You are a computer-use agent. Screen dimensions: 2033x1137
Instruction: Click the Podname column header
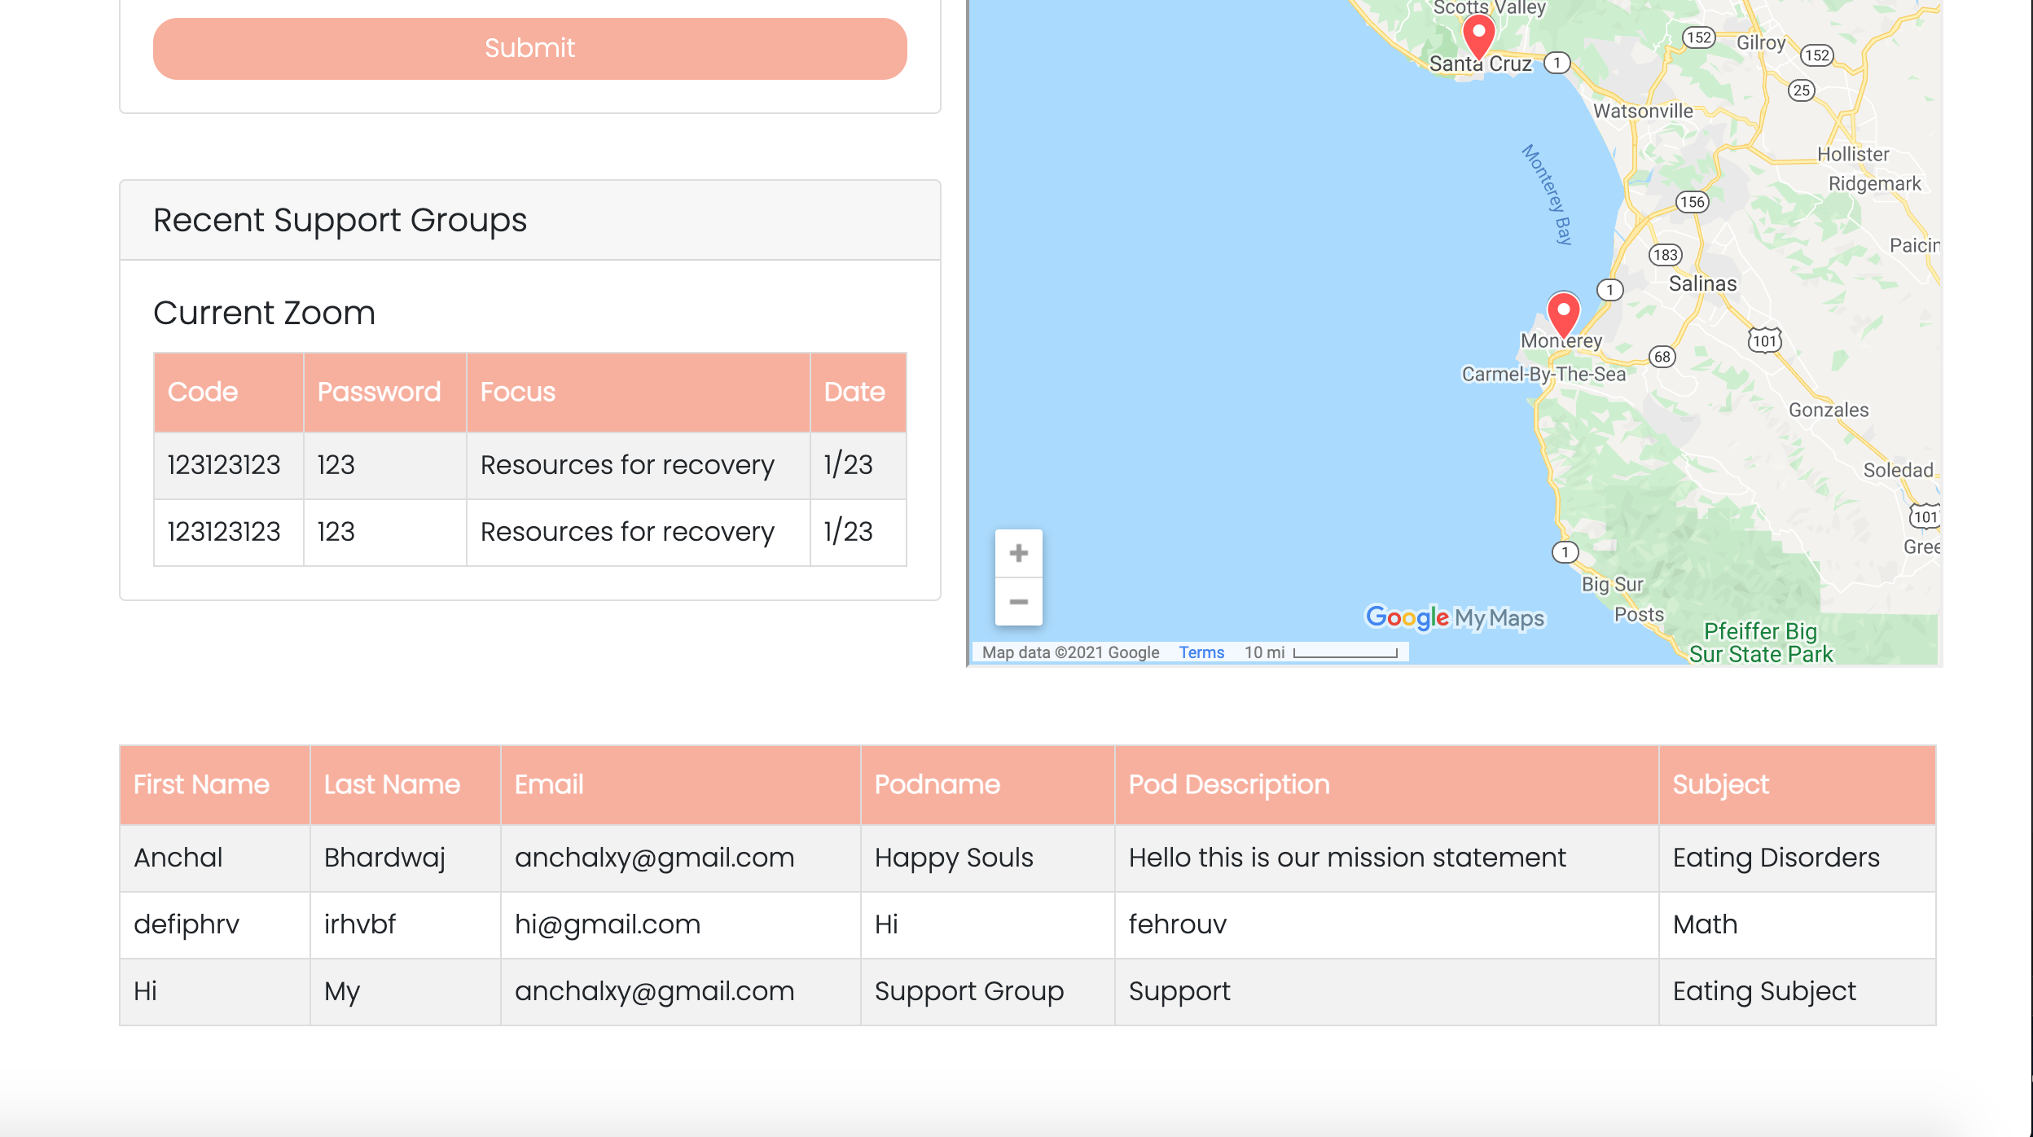937,784
